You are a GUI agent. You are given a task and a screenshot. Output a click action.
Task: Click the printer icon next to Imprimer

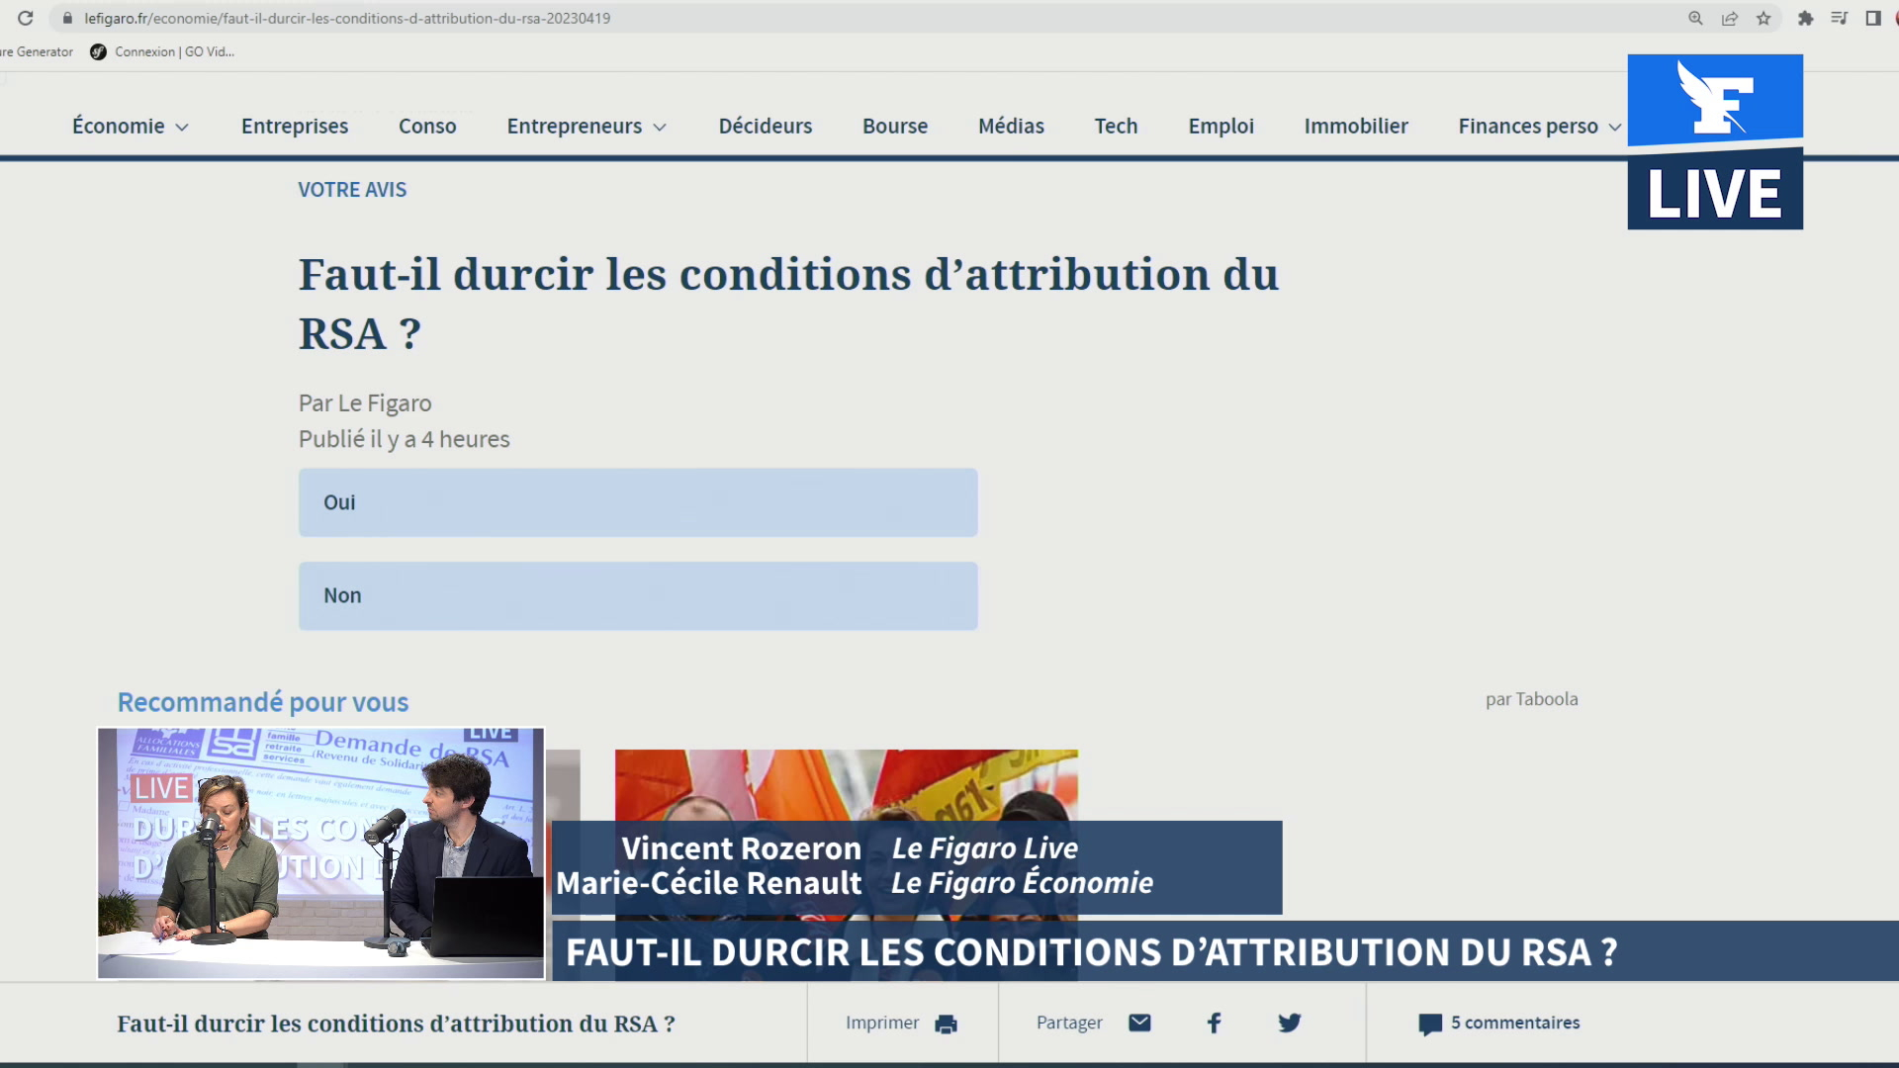(947, 1023)
